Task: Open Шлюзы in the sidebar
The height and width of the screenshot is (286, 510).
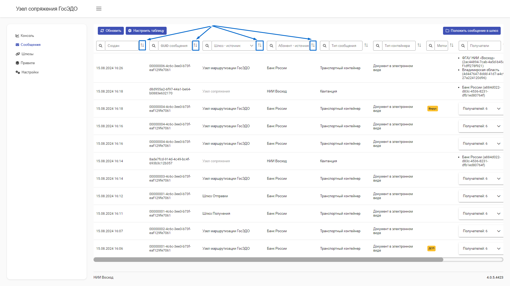Action: point(24,54)
